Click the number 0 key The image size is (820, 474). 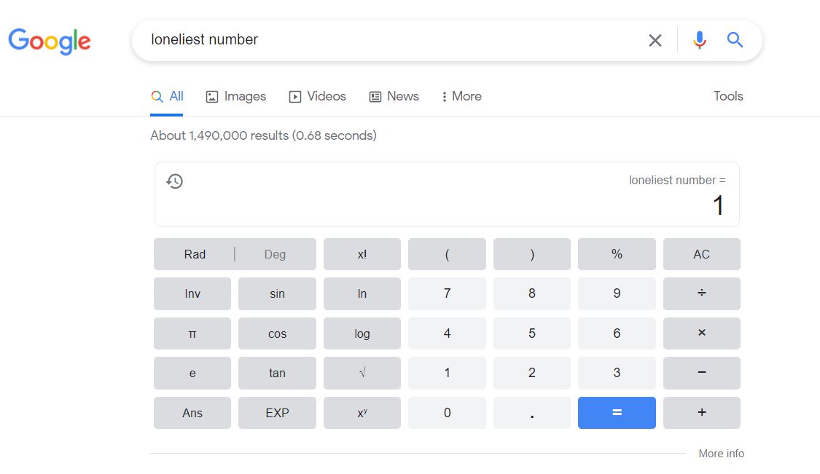coord(447,413)
